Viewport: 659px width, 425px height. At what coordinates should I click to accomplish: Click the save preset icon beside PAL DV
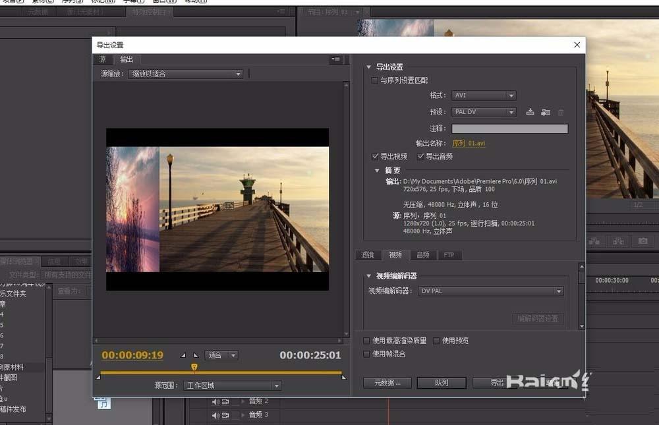point(530,112)
